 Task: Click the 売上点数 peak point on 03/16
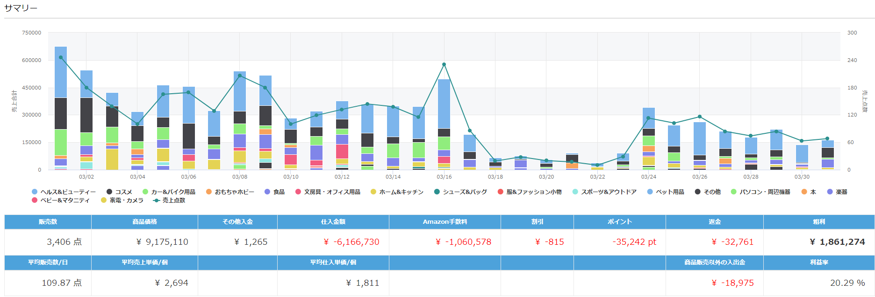(x=444, y=64)
